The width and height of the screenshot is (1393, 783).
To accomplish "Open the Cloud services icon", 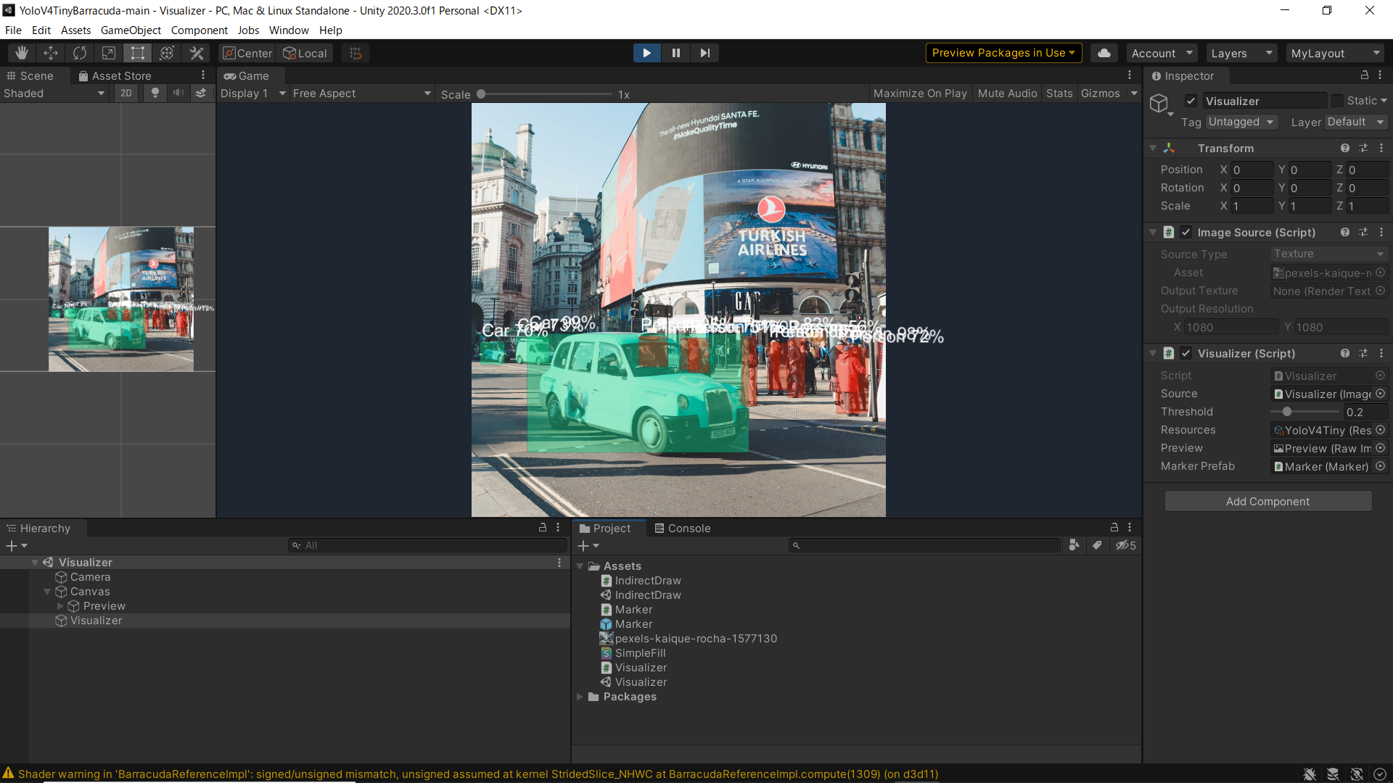I will click(x=1104, y=53).
